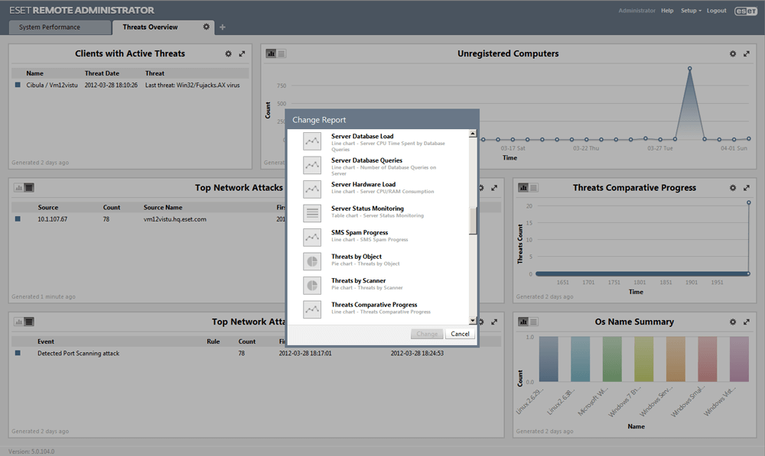Show Os Name Summary as table
This screenshot has width=765, height=456.
point(534,322)
